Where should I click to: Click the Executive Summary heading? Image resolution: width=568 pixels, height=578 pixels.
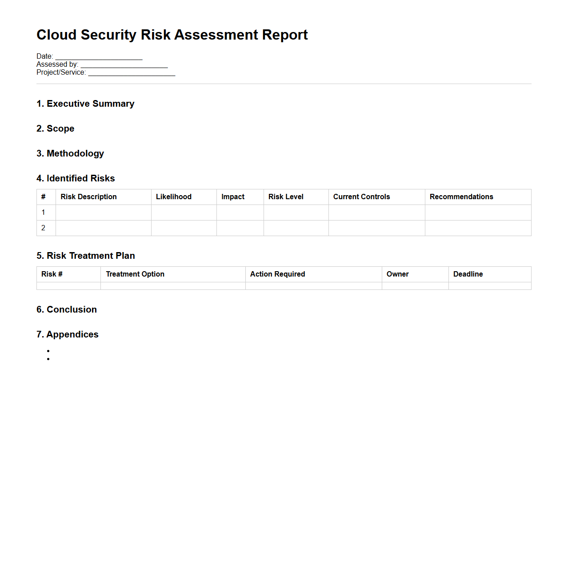click(x=85, y=104)
